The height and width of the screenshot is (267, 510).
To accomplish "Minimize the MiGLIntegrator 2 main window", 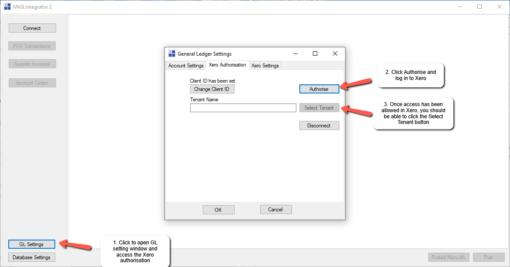I will [460, 7].
